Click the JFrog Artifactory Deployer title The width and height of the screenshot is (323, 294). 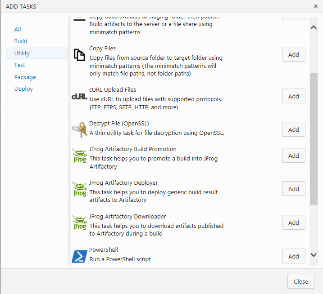click(x=123, y=183)
